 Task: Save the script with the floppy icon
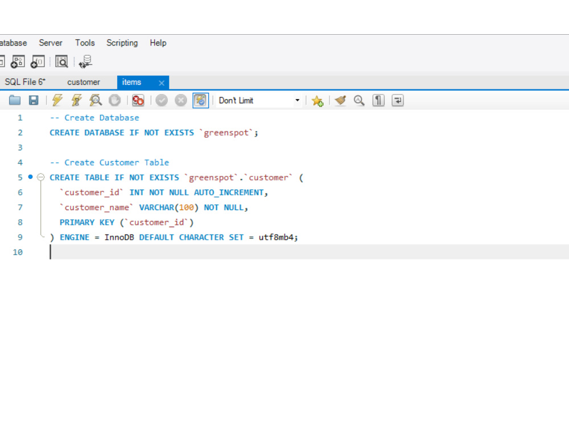click(x=34, y=100)
